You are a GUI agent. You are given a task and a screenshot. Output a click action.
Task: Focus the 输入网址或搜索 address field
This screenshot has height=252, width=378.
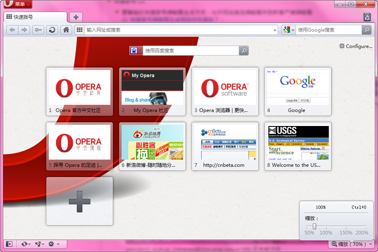[178, 30]
